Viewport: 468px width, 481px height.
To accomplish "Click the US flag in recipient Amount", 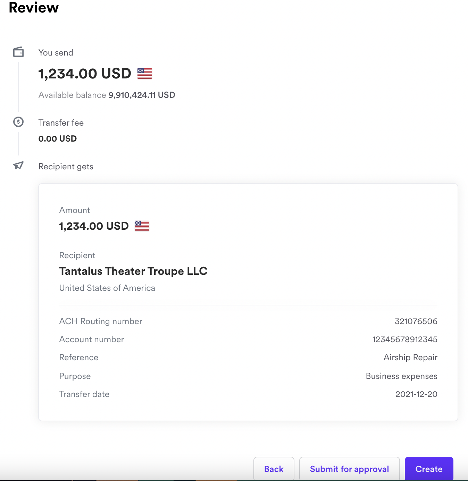I will (142, 226).
